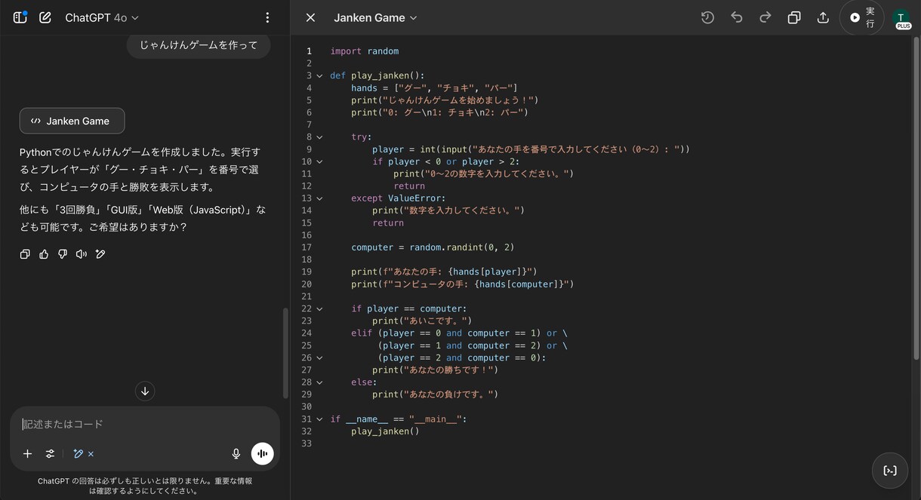Open the chat options three-dot menu
Image resolution: width=921 pixels, height=500 pixels.
[267, 17]
